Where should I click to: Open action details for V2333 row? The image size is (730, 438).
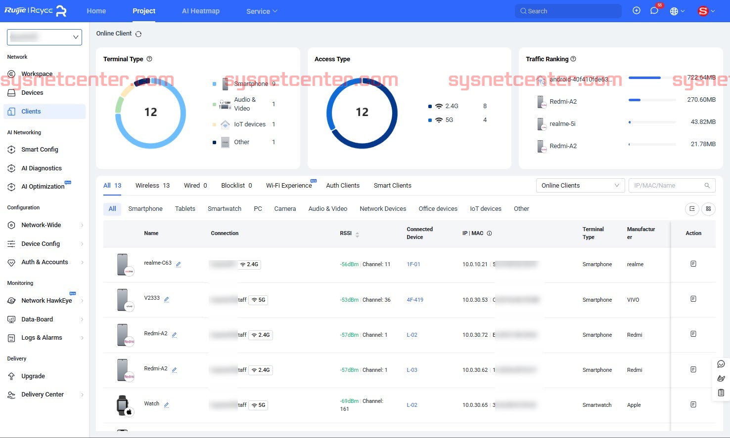693,299
